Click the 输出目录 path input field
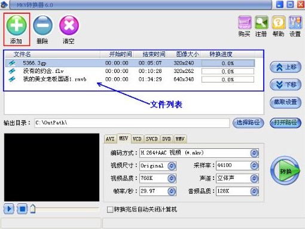Screen dimensions: 305x229 [132, 123]
